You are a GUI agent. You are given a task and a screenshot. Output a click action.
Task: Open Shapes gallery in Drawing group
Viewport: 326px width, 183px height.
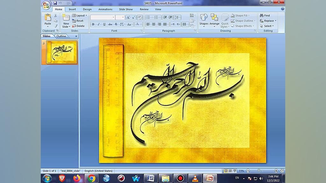(204, 21)
